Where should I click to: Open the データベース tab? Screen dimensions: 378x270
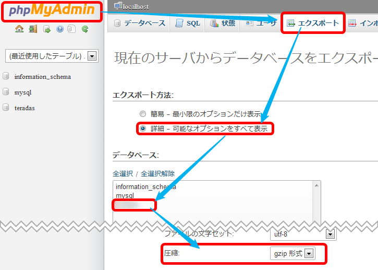(140, 23)
